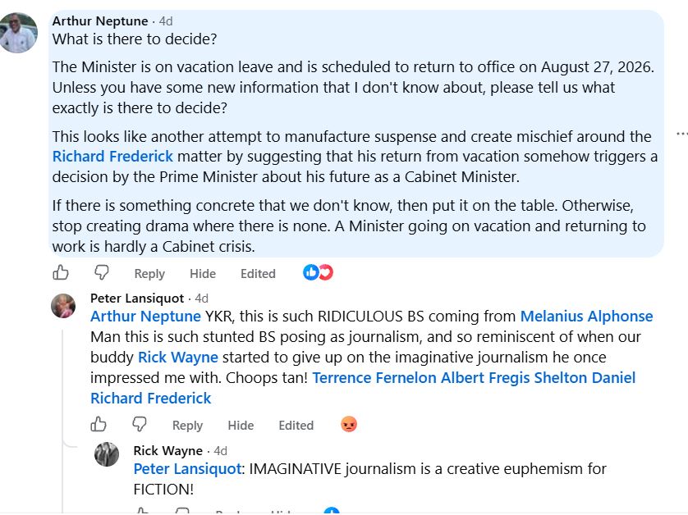The image size is (688, 515).
Task: Reply to Peter Lansiquot's comment
Action: (187, 425)
